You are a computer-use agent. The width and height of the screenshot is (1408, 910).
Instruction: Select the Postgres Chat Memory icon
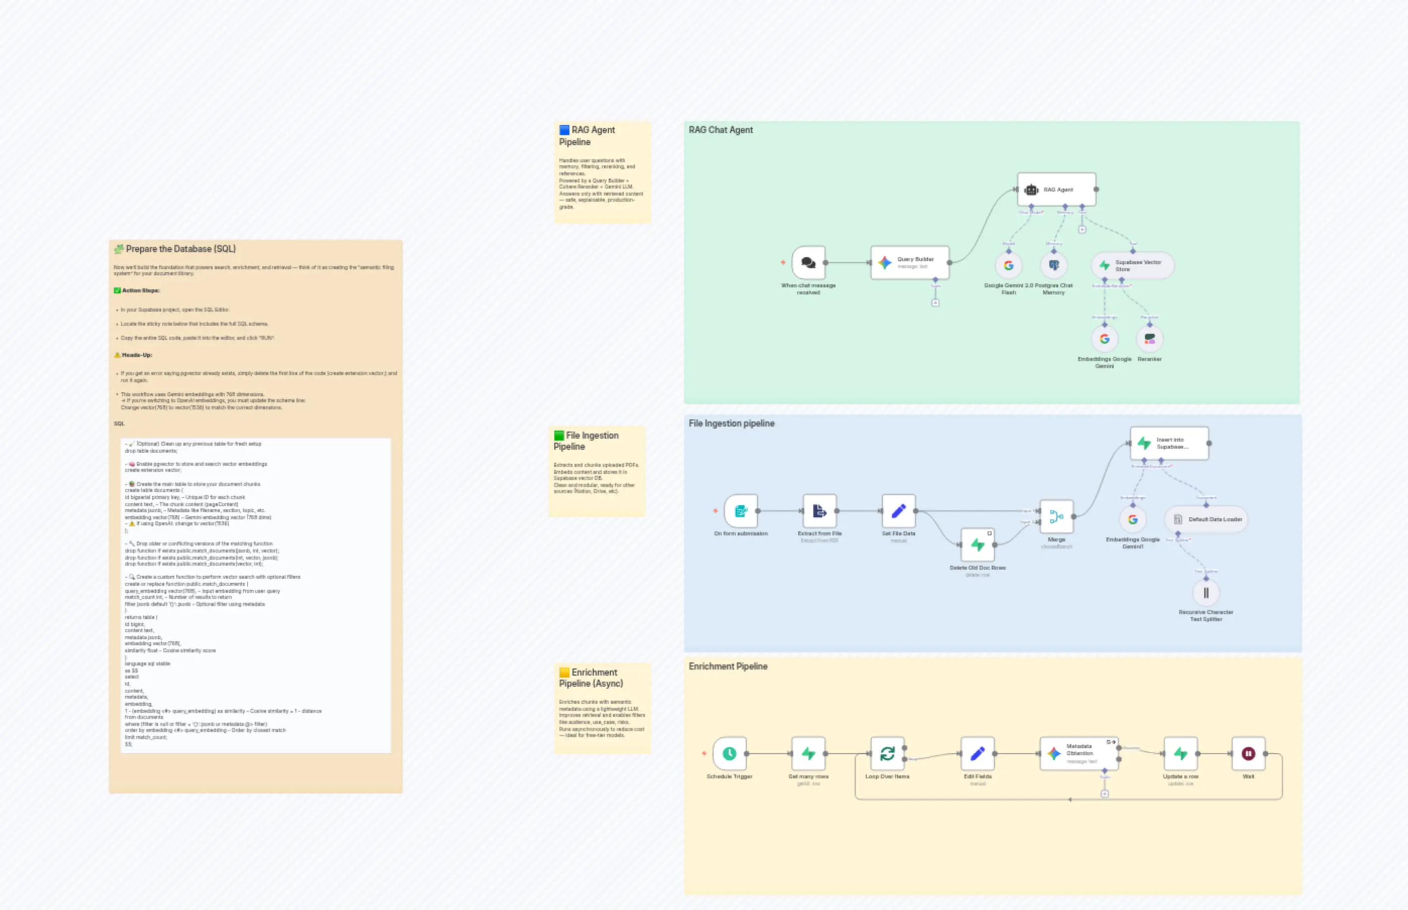[1054, 265]
